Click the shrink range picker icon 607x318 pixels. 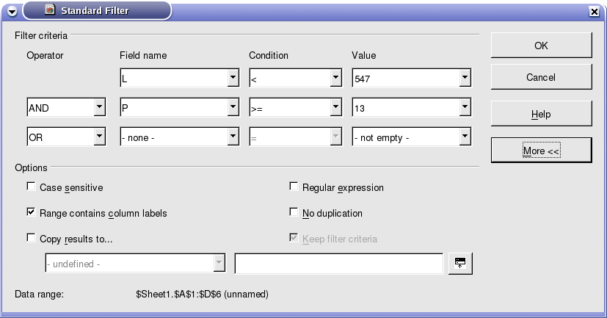(460, 264)
